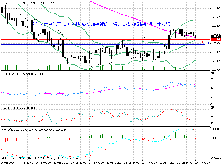
Task: Select the blue Chinese annotation text on chart
Action: tap(101, 24)
